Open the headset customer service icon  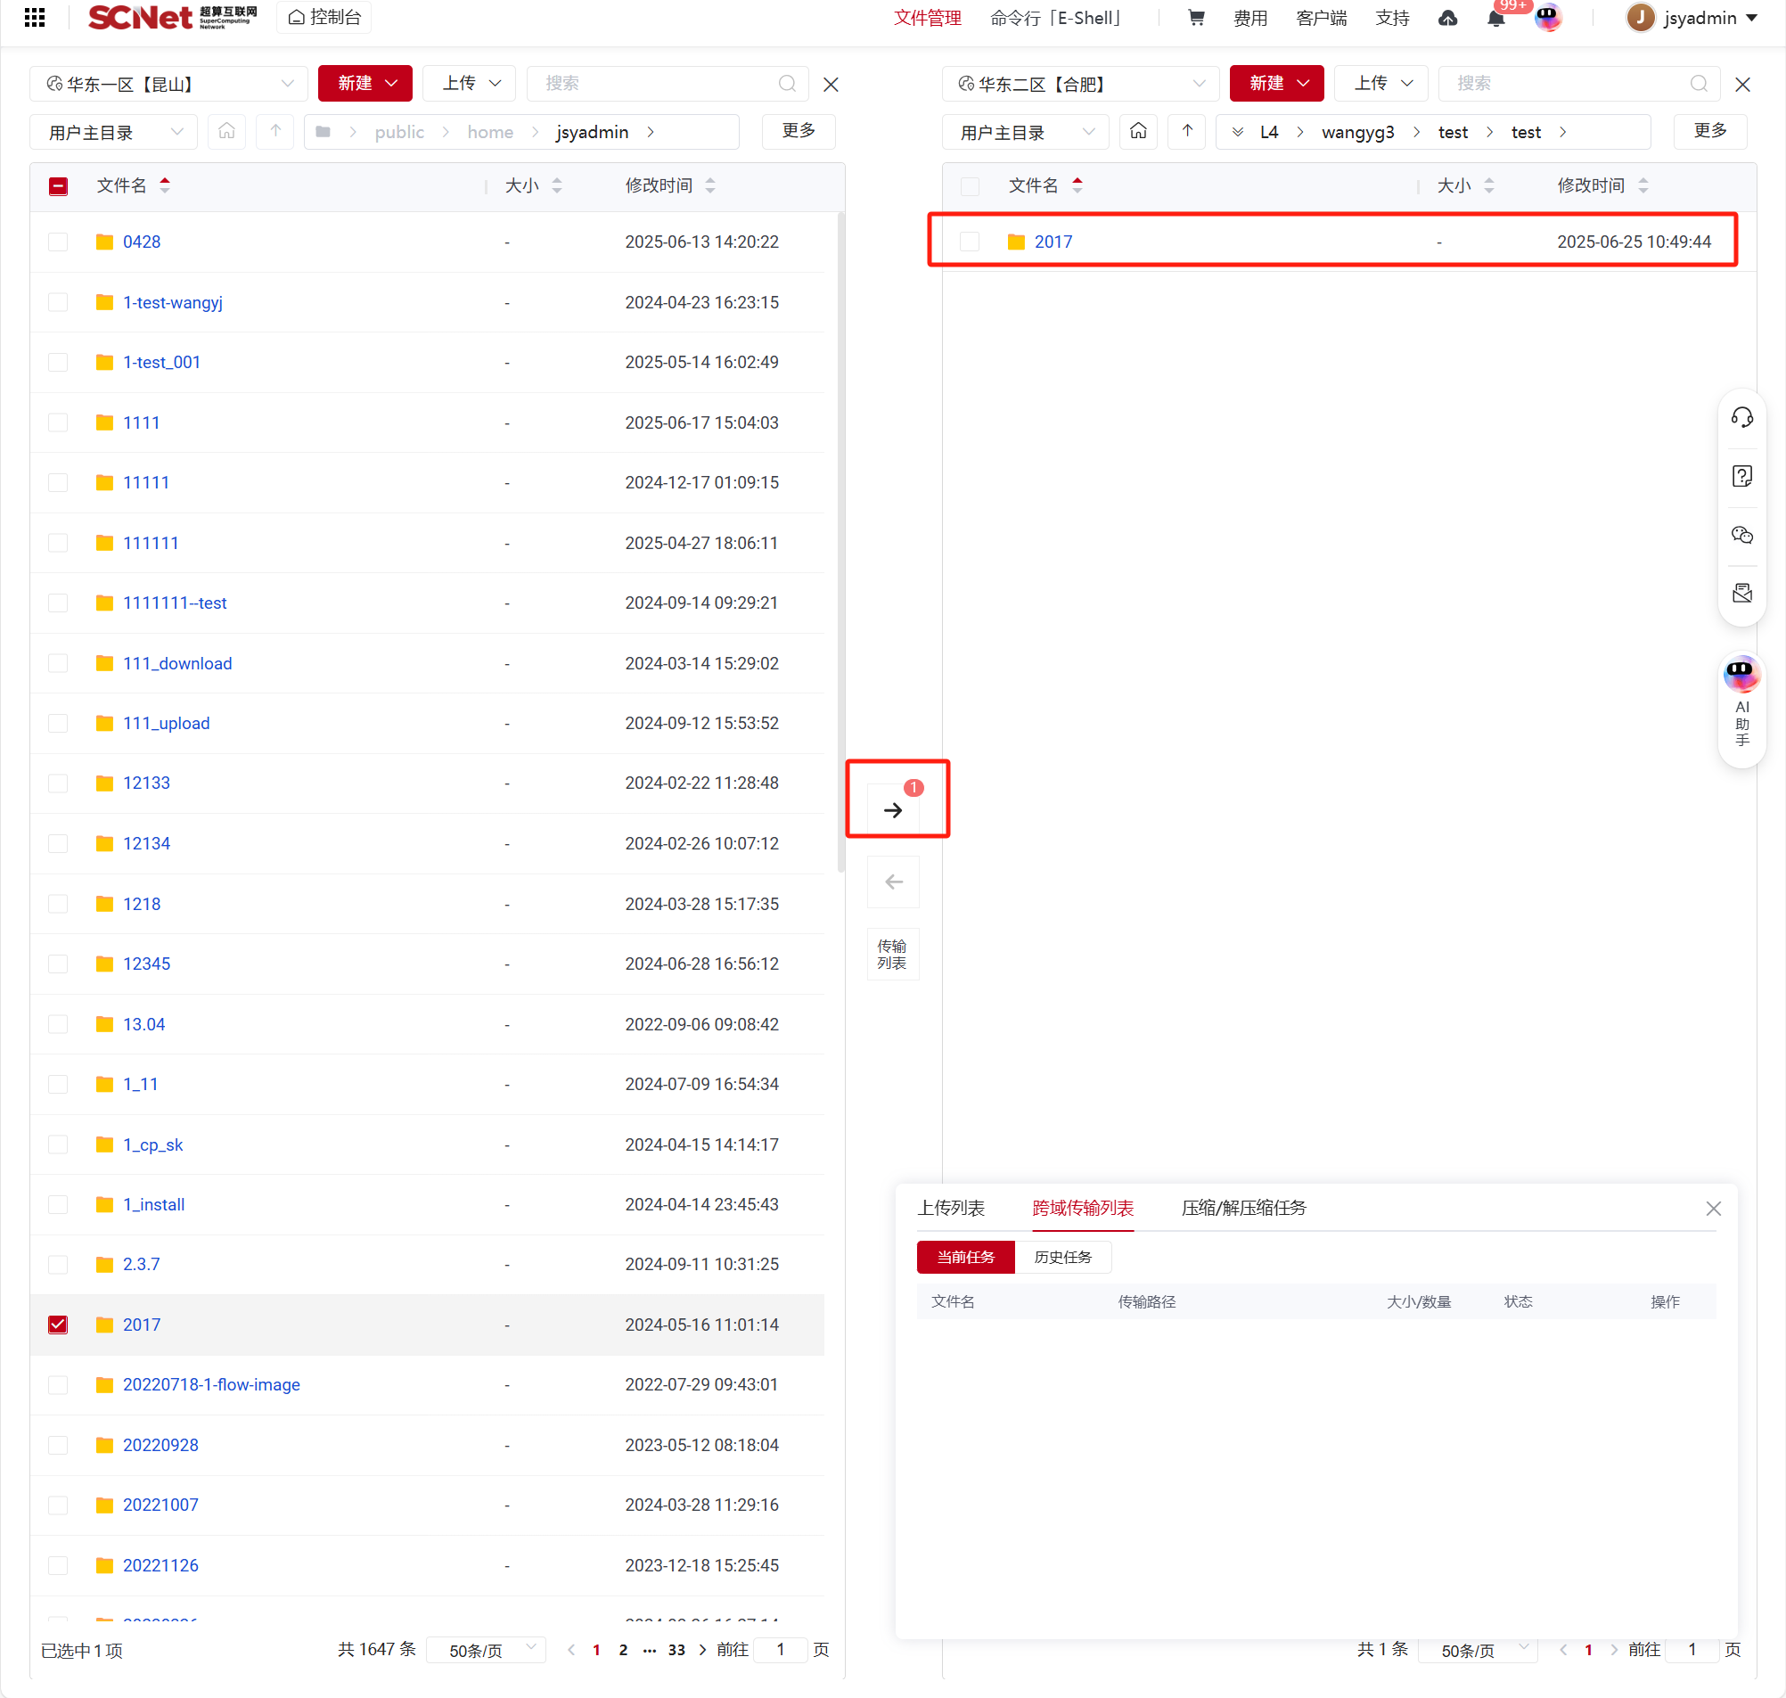1741,417
